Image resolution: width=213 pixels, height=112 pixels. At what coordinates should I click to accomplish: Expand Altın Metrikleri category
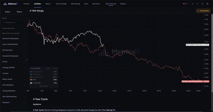pos(13,85)
